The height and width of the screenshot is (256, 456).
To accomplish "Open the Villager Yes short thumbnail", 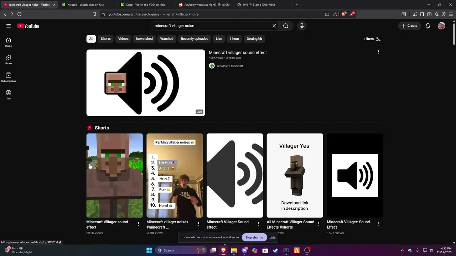I will pyautogui.click(x=295, y=175).
